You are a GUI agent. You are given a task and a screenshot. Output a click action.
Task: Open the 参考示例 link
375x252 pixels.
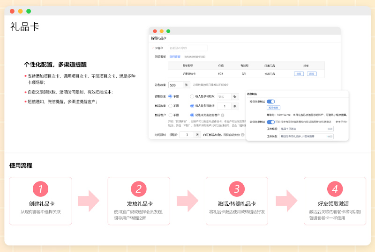tap(341, 122)
